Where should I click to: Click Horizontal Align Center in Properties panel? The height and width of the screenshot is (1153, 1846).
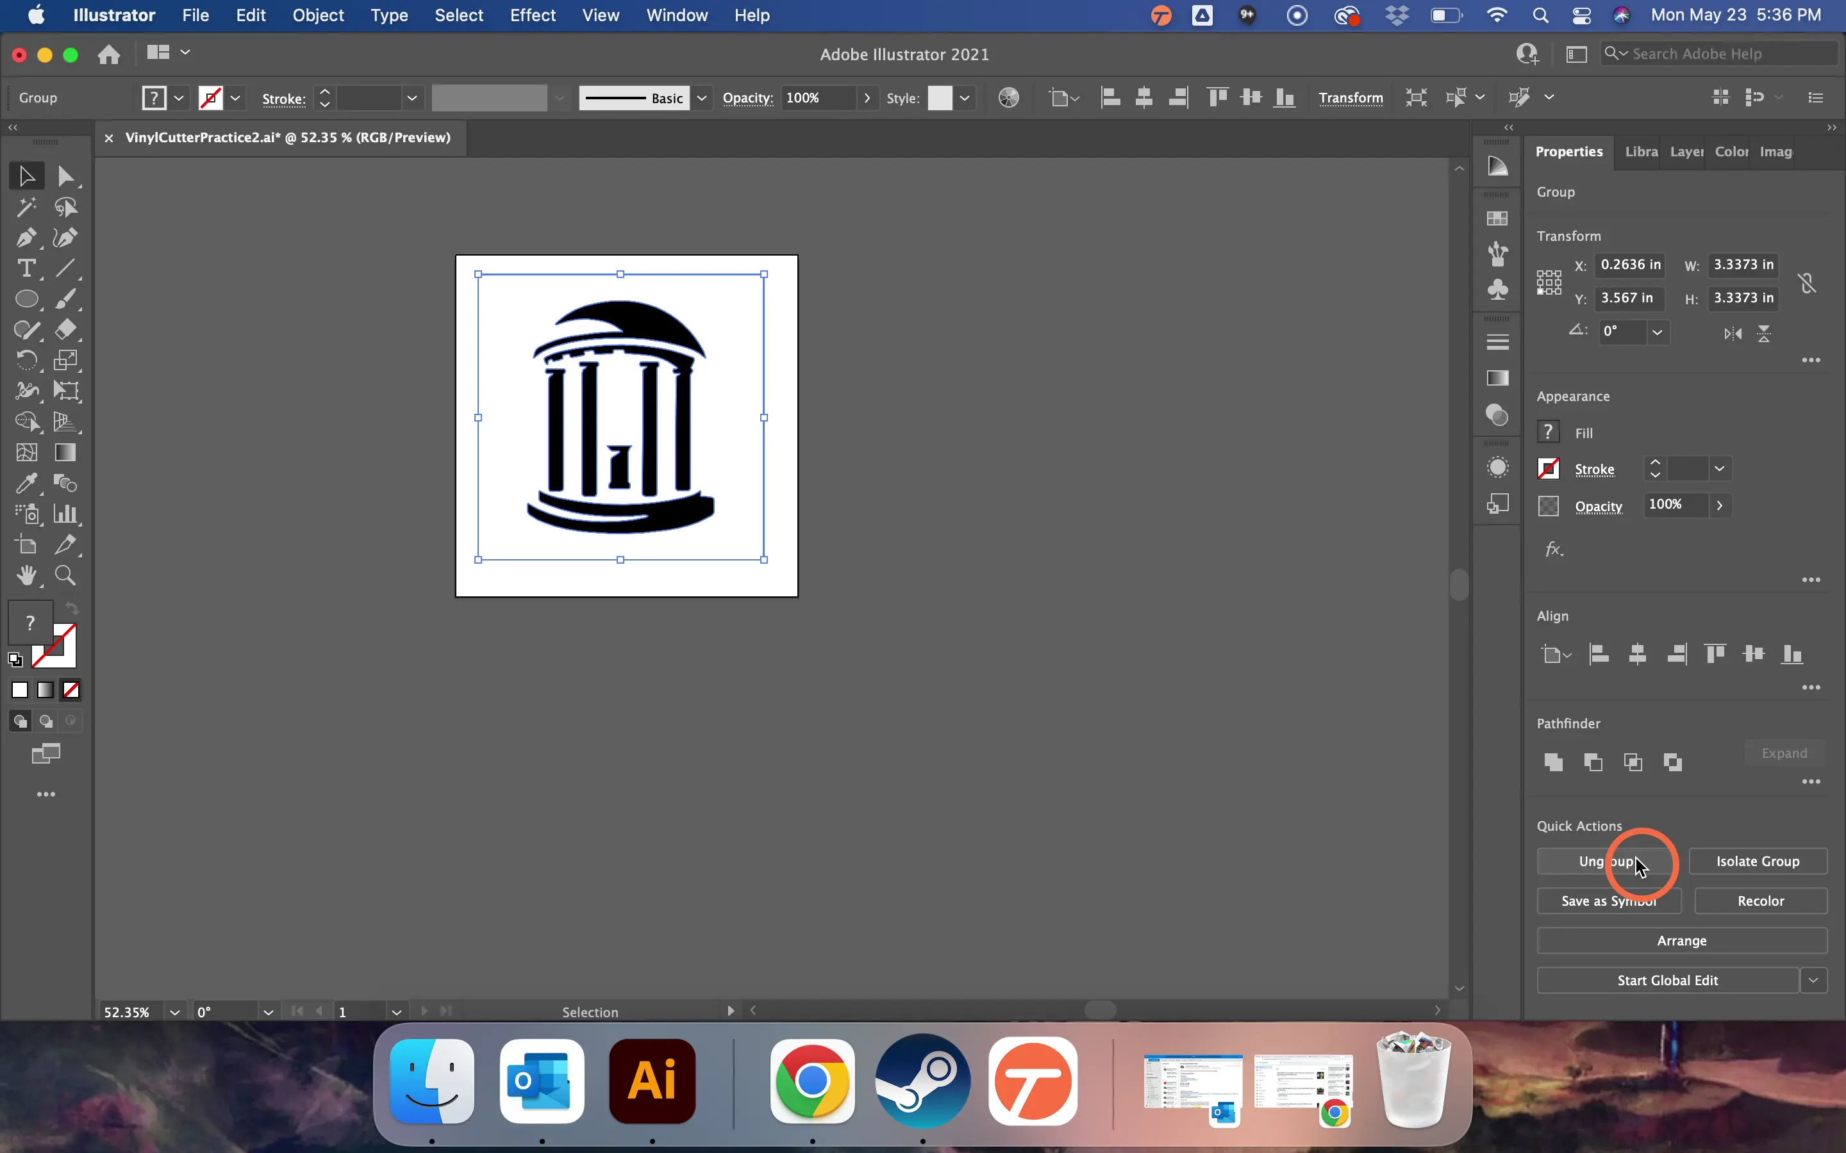click(x=1638, y=653)
